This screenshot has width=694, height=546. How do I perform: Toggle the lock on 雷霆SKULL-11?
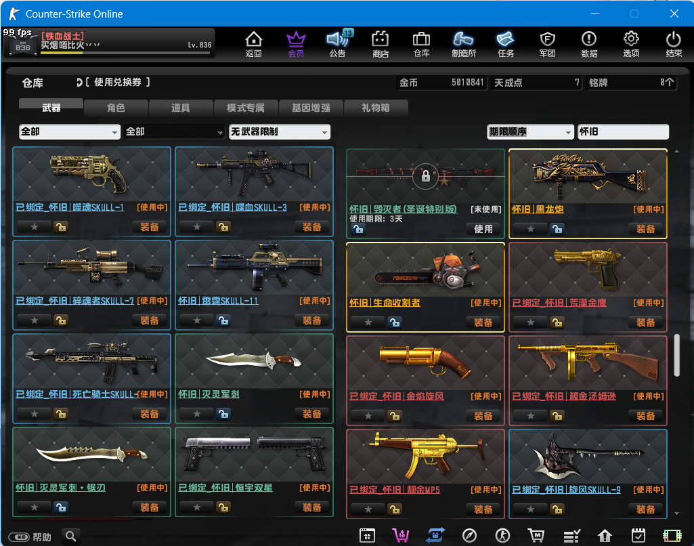(223, 320)
